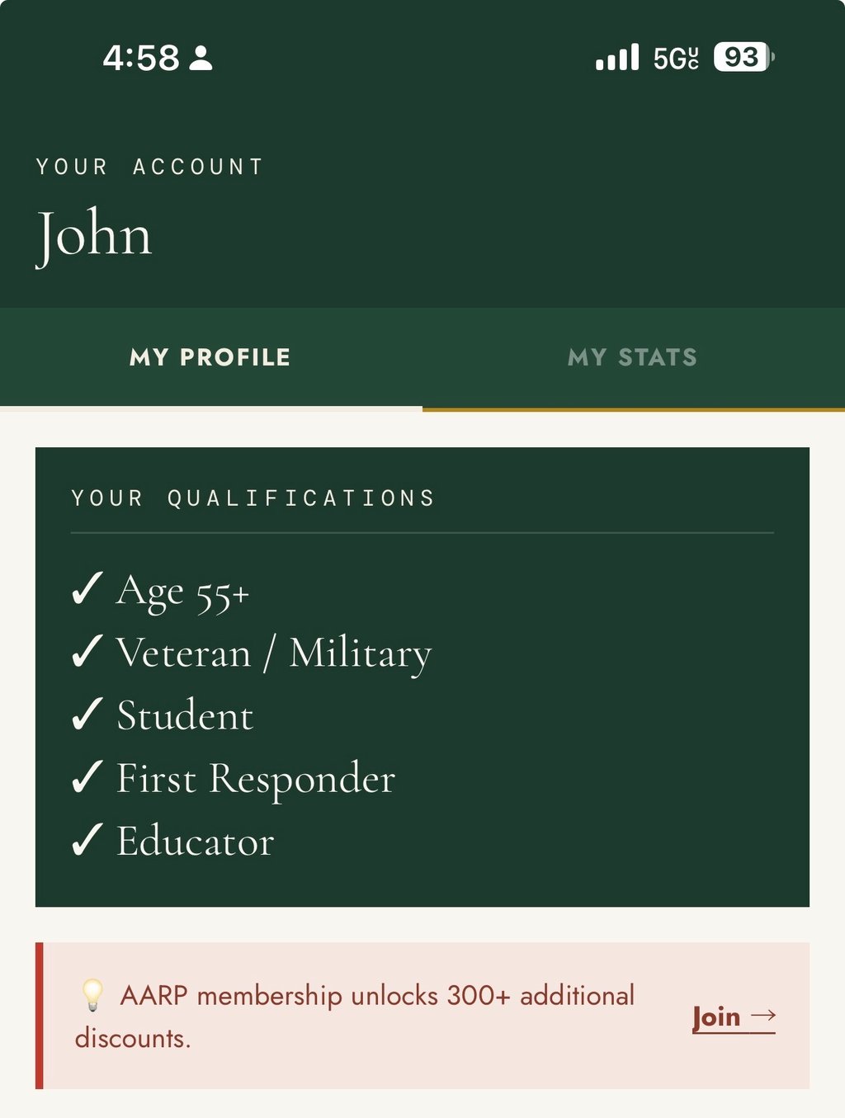The height and width of the screenshot is (1118, 845).
Task: Tap the arrow next to Join
Action: (763, 1016)
